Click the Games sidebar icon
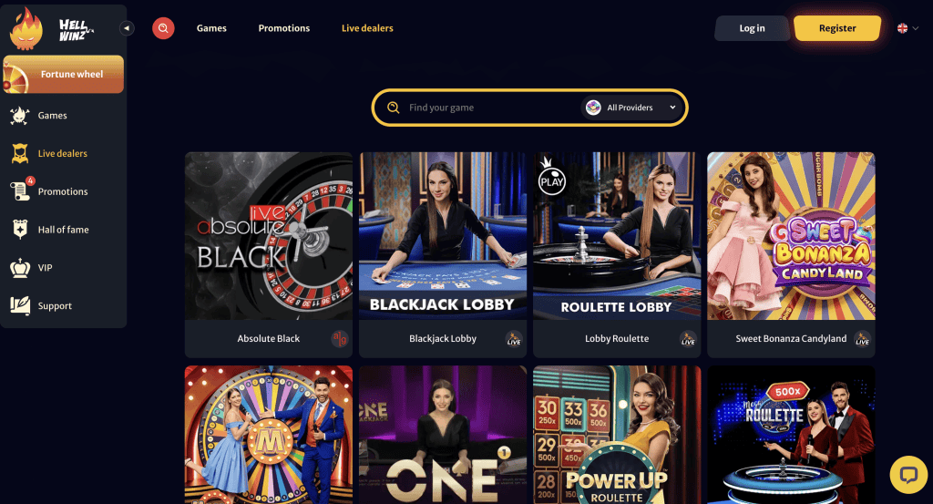 pyautogui.click(x=20, y=116)
